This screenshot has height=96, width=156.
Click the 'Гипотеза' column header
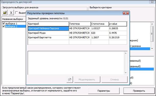point(80,24)
